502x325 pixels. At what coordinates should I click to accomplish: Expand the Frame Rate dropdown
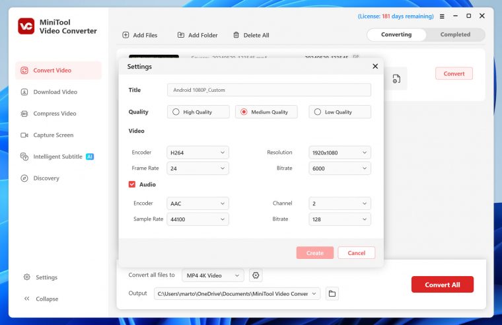click(197, 168)
